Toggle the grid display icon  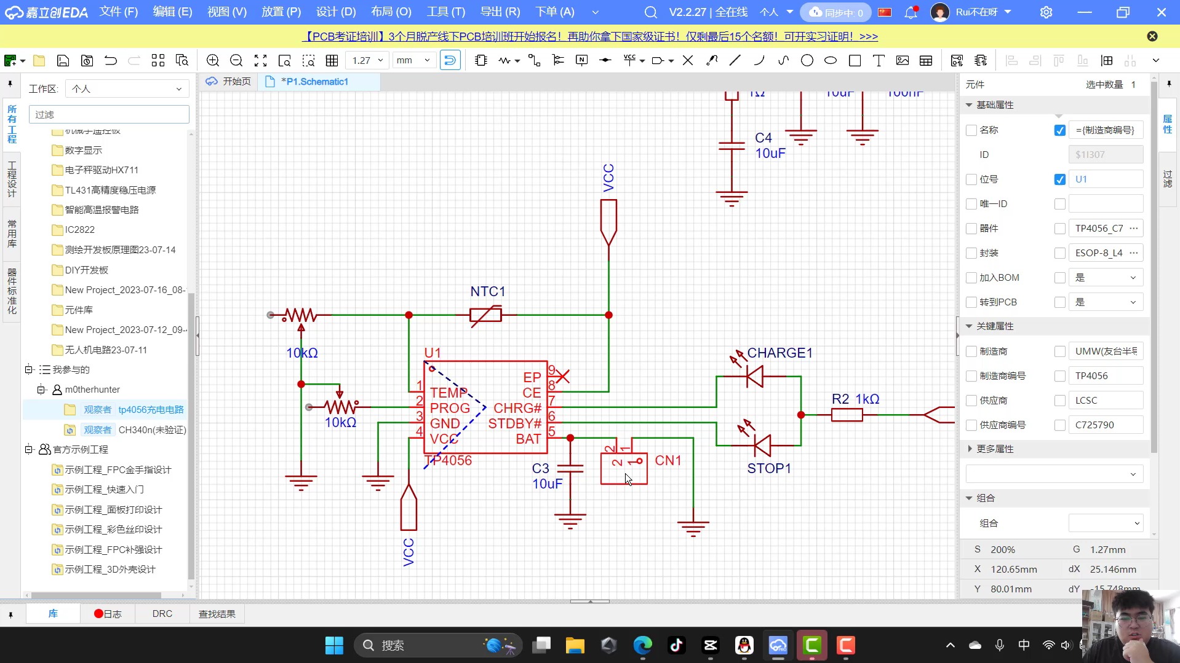pos(332,60)
